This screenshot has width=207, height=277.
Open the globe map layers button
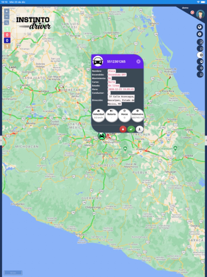(x=200, y=27)
